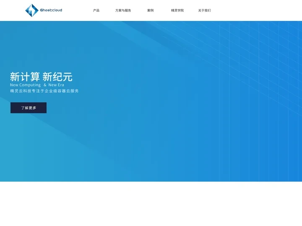
Task: Select 关于我们 in the navigation bar
Action: coord(204,10)
